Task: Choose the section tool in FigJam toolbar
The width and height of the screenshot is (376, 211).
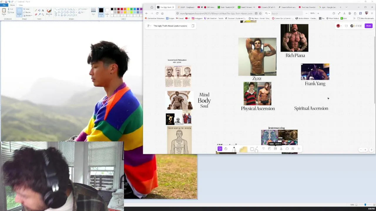Action: tap(269, 149)
